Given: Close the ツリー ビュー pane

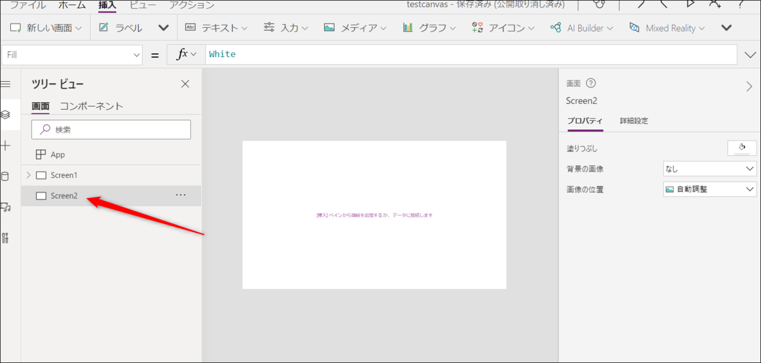Looking at the screenshot, I should point(185,84).
